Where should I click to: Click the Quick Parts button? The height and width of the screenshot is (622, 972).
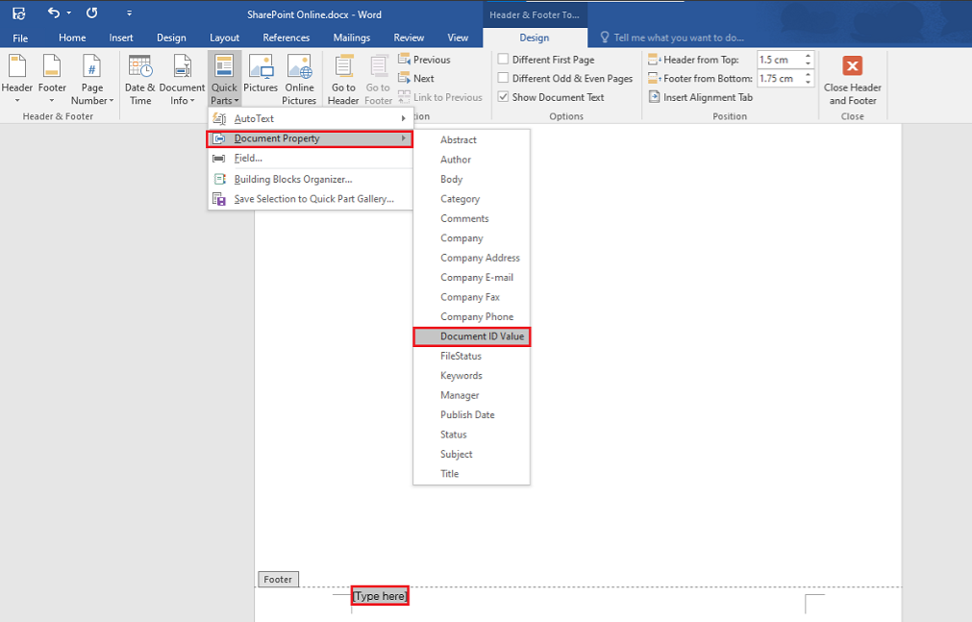point(224,80)
